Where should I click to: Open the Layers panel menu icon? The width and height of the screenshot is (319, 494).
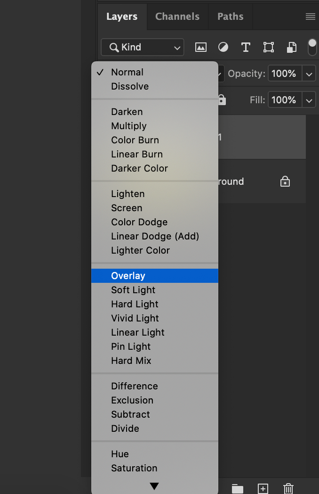click(x=310, y=16)
